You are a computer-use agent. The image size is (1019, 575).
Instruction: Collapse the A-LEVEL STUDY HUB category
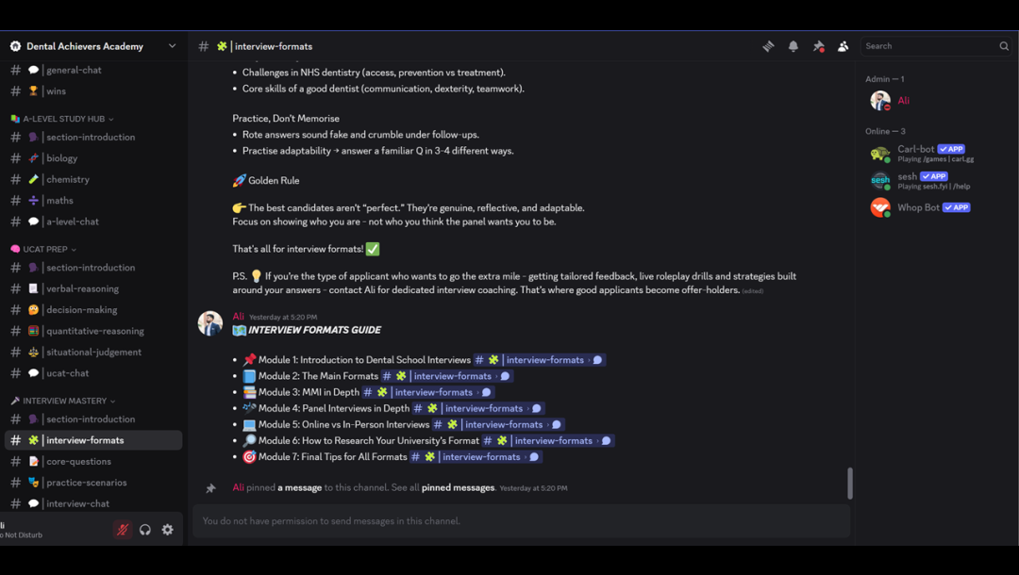(62, 119)
